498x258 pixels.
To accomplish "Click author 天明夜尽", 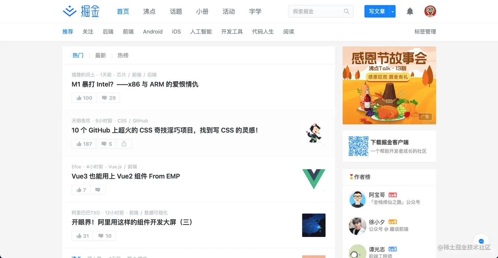I will pos(81,121).
